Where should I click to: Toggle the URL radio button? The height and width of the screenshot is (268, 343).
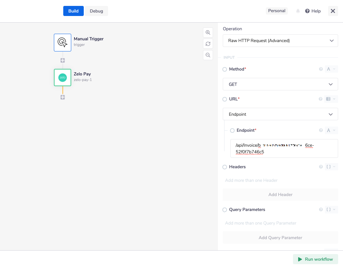[225, 99]
